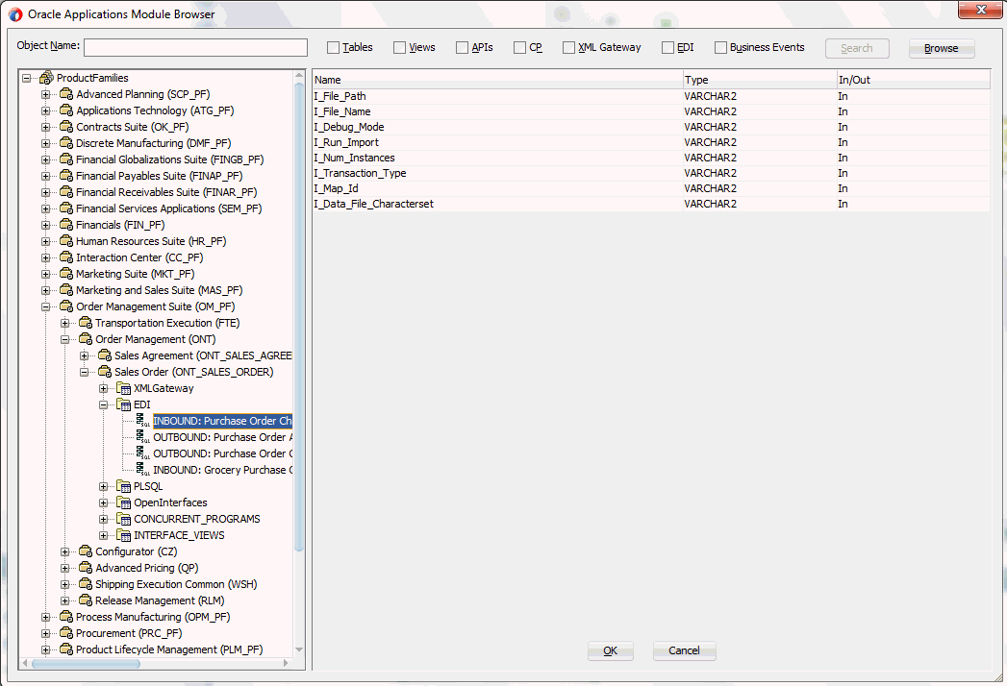Click the Discrete Manufacturing (DMF_PF) folder icon
This screenshot has height=686, width=1007.
(x=66, y=143)
